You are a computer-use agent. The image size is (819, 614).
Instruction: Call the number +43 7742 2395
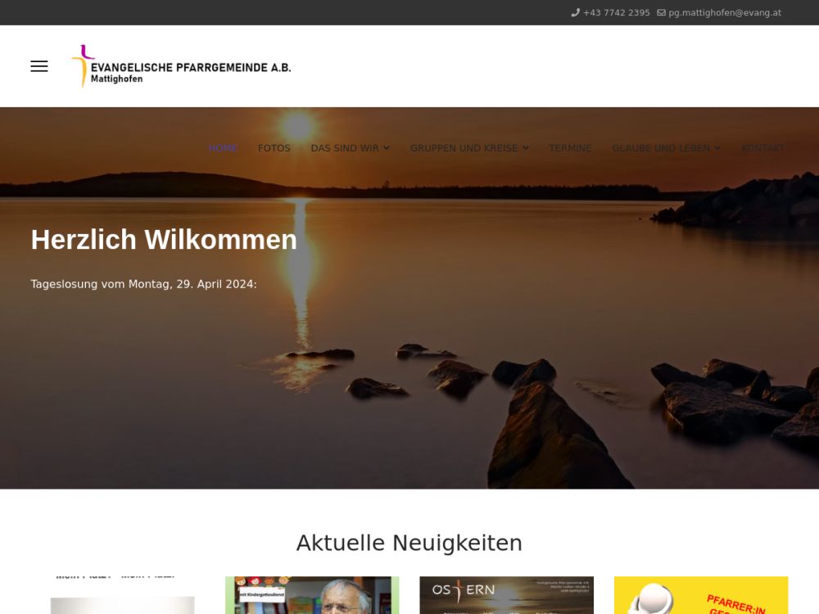(x=616, y=13)
